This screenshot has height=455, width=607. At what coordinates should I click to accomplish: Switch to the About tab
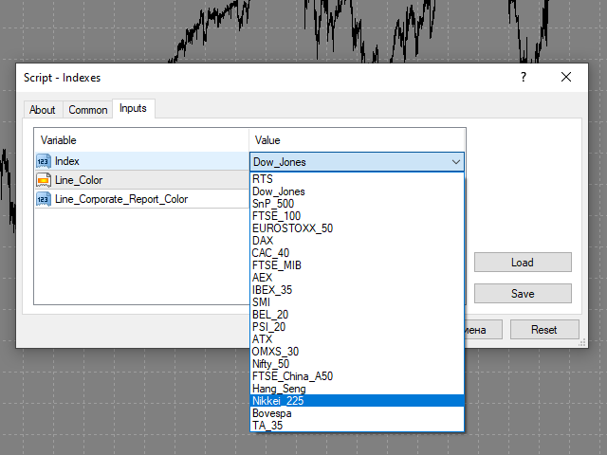(x=43, y=110)
